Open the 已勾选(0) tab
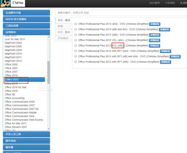The image size is (187, 153). pos(63,38)
